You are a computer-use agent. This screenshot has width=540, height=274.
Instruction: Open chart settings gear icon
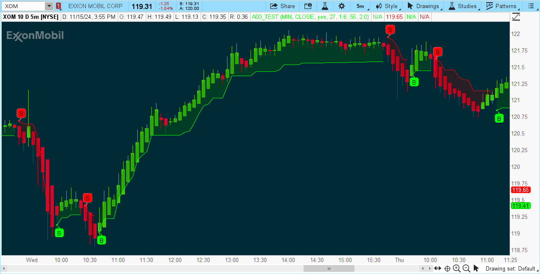click(x=341, y=6)
